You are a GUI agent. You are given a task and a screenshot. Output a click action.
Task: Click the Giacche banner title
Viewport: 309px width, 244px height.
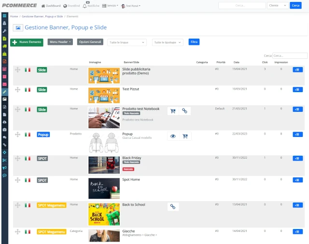[128, 231]
